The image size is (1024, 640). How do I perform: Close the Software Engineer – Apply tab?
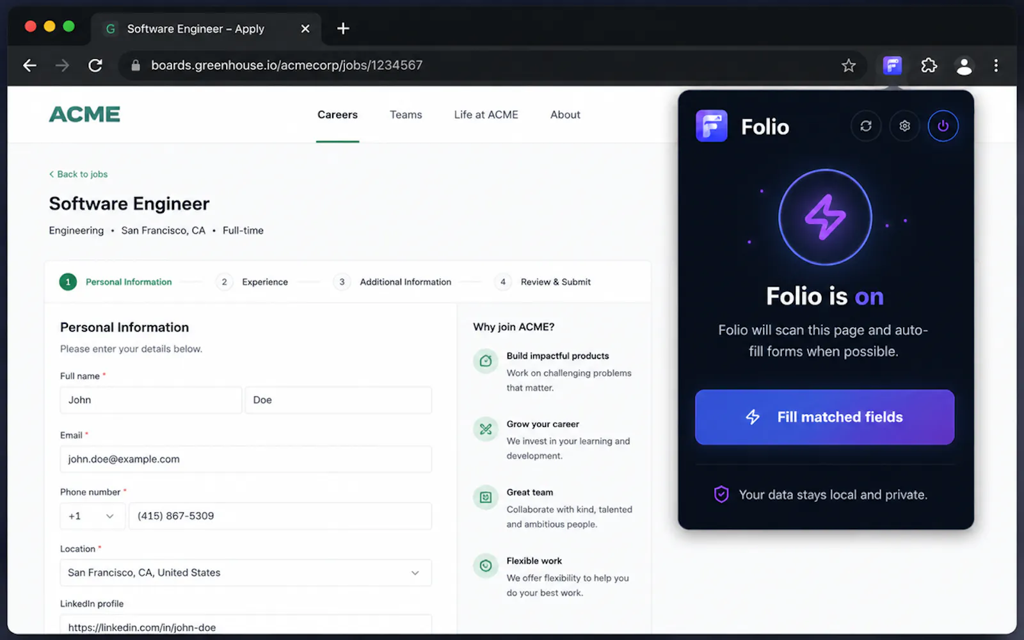(305, 29)
